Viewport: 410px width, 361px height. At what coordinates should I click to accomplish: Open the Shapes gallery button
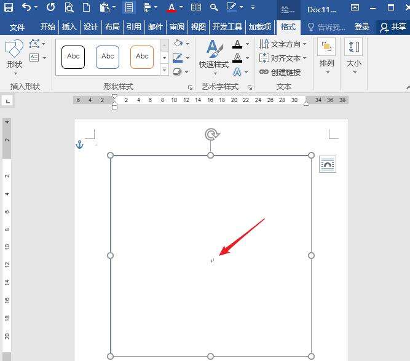tap(14, 56)
